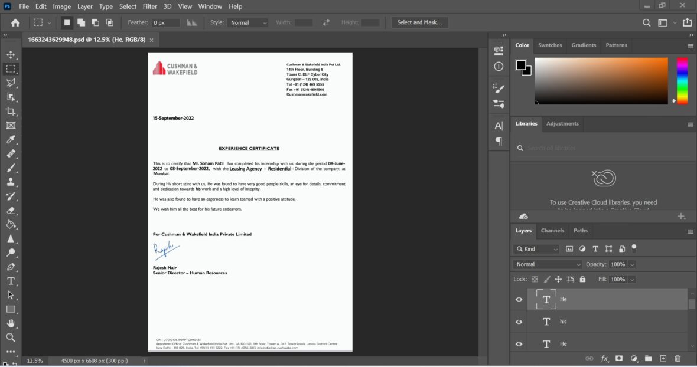Image resolution: width=697 pixels, height=367 pixels.
Task: Toggle visibility of top 'He' layer
Action: 518,299
